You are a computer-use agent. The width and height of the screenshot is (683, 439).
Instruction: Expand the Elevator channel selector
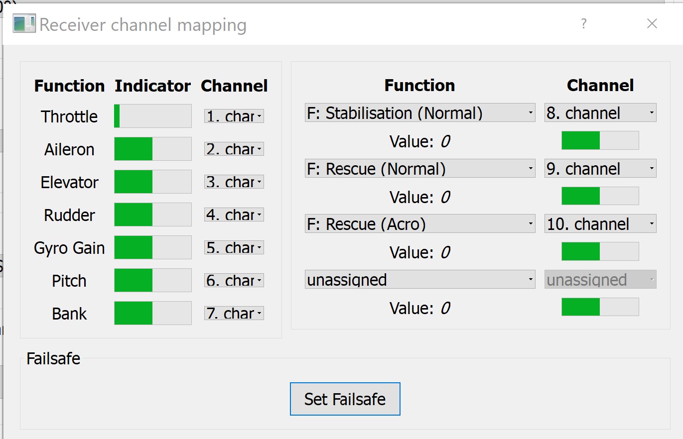[234, 182]
